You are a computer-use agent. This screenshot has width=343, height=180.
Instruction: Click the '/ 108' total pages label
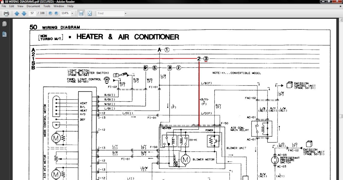pos(41,13)
